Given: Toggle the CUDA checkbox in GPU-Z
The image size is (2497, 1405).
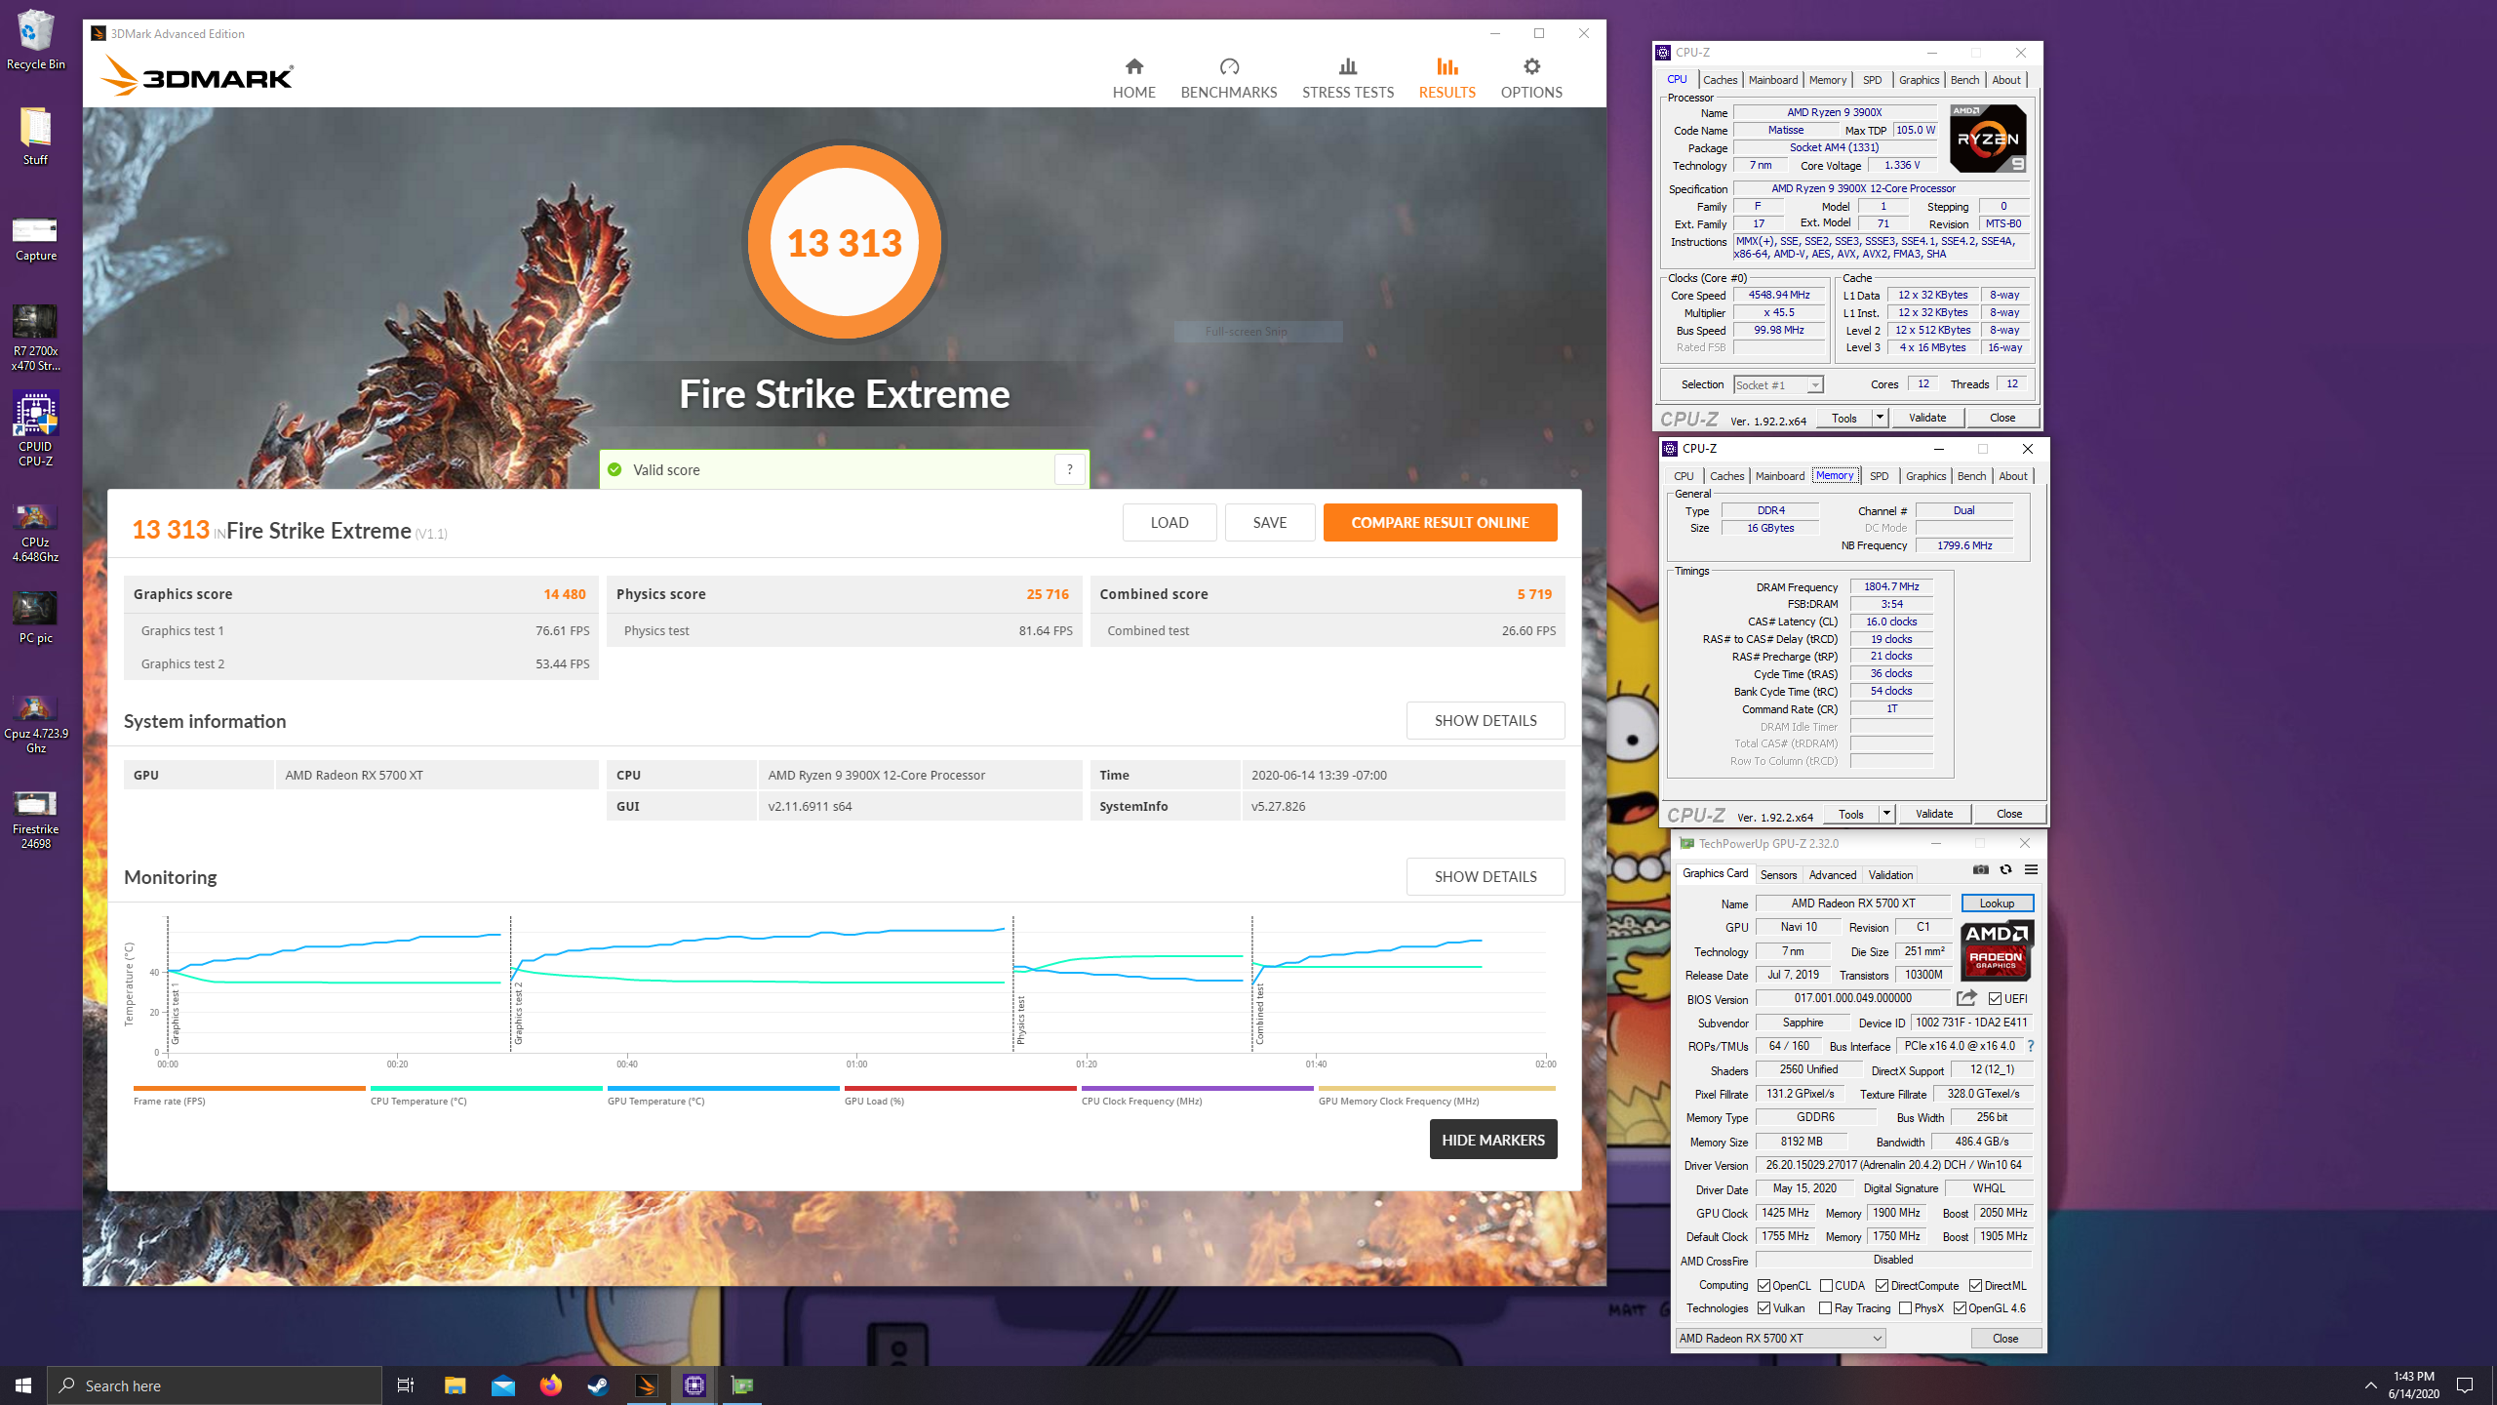Looking at the screenshot, I should [x=1826, y=1286].
